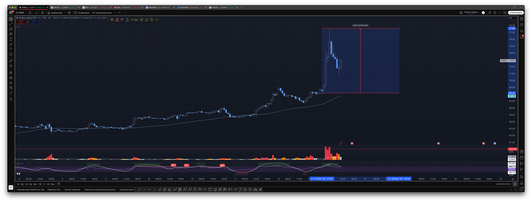The width and height of the screenshot is (532, 202).
Task: Open go to date calendar icon
Action: 59,184
